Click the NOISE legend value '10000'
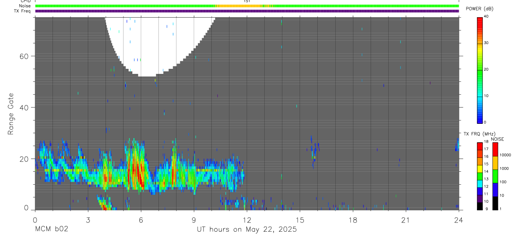This screenshot has height=238, width=516. point(505,155)
